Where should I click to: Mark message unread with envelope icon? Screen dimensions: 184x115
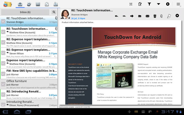pyautogui.click(x=148, y=16)
